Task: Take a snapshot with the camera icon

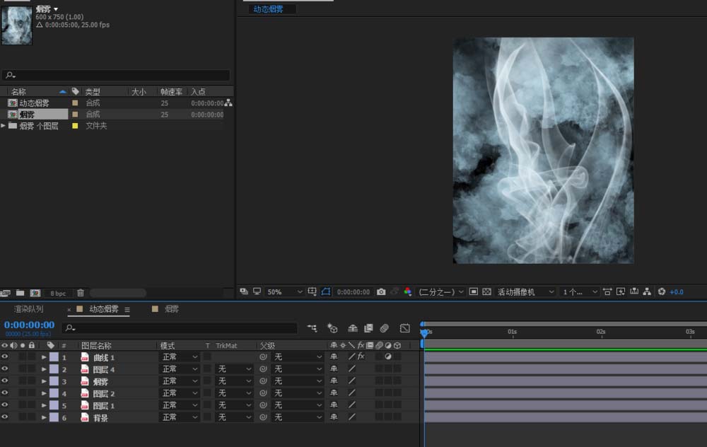Action: (x=381, y=291)
